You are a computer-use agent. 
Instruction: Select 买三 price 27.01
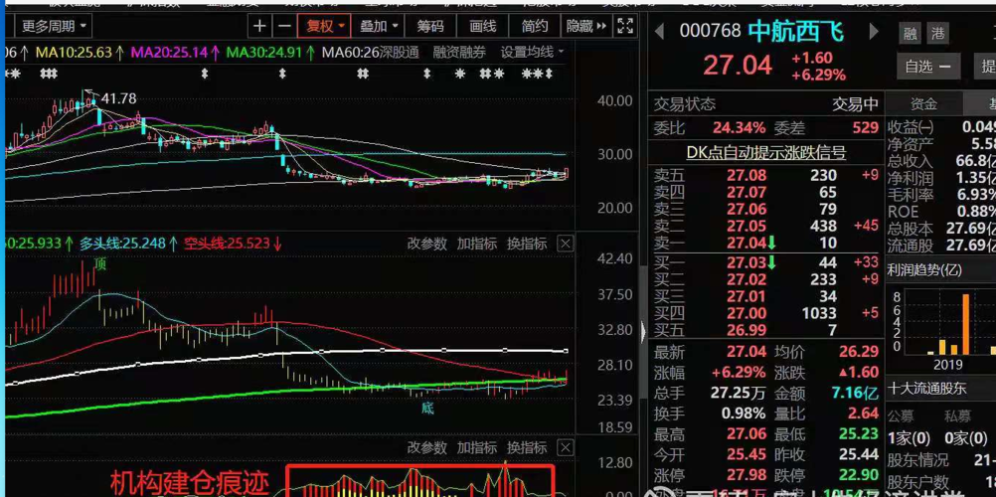[x=747, y=296]
